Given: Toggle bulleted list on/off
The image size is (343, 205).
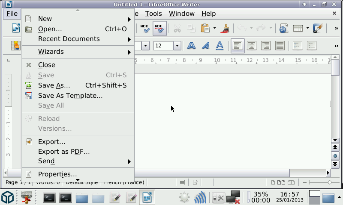Looking at the screenshot, I should [311, 46].
